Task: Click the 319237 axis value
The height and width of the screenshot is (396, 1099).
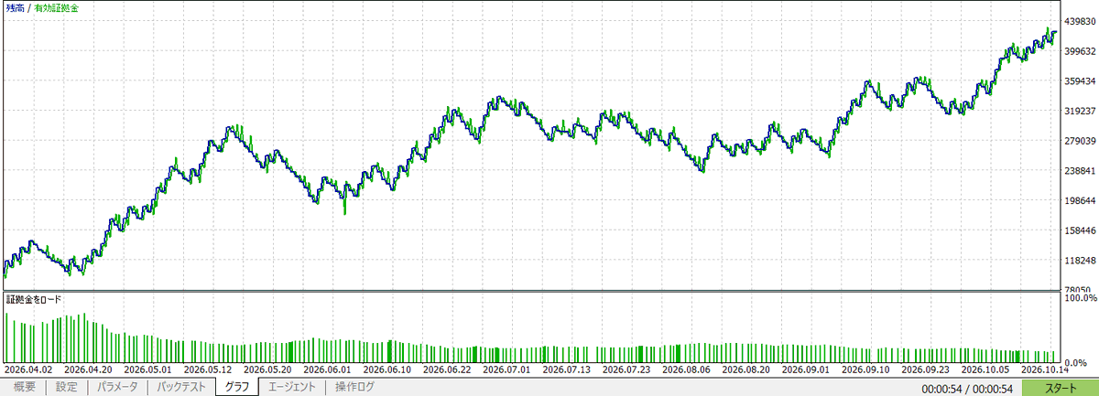Action: click(1080, 112)
